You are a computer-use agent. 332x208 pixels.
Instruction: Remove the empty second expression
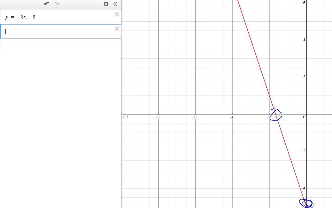[117, 29]
